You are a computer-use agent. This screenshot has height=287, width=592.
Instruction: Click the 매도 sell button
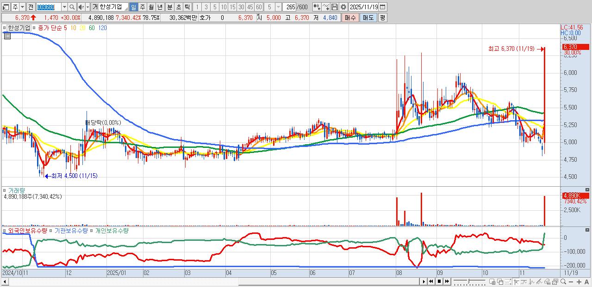click(x=368, y=18)
